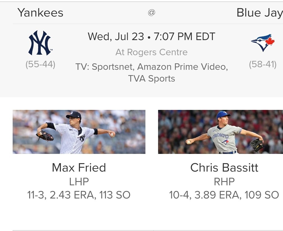This screenshot has height=231, width=283.
Task: Open Max Fried player name
Action: click(79, 168)
